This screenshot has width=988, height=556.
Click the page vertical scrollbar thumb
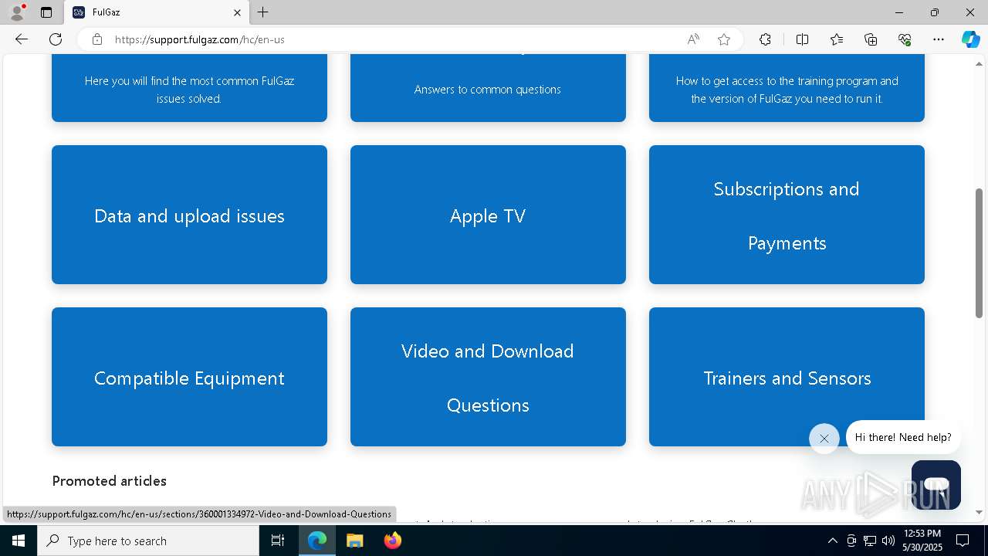pyautogui.click(x=980, y=253)
